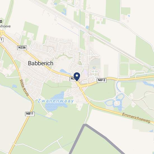The width and height of the screenshot is (154, 154).
Task: Select the Babberich town label
Action: (x=41, y=63)
